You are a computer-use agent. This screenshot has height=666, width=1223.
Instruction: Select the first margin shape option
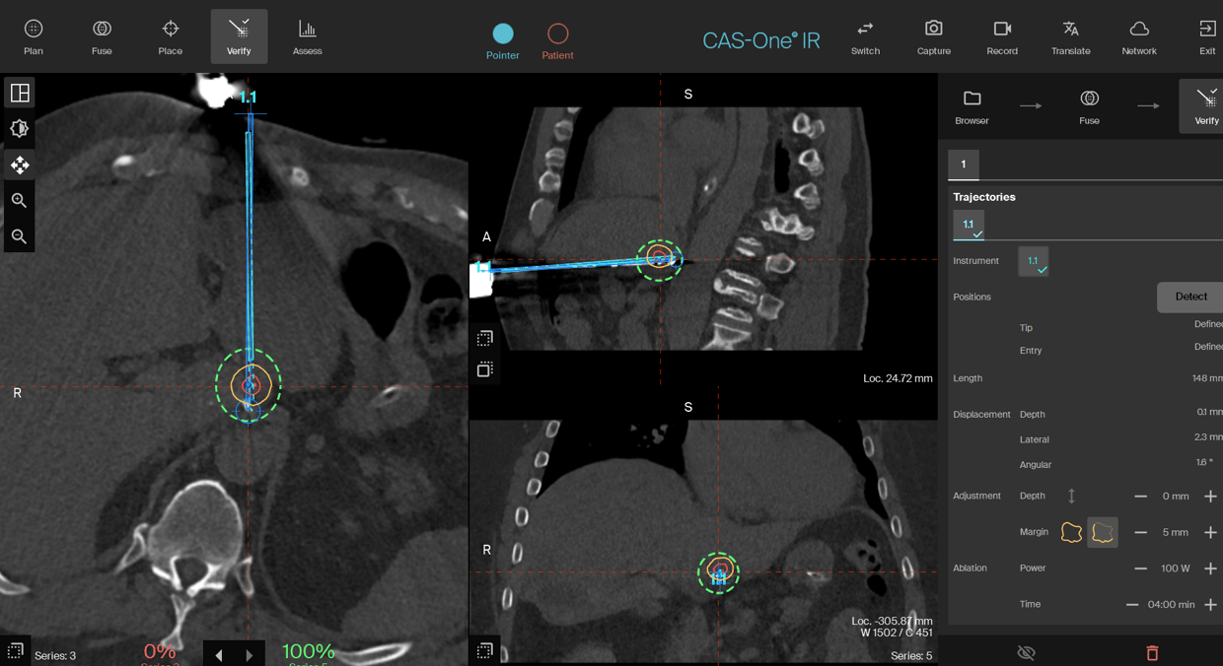1071,532
